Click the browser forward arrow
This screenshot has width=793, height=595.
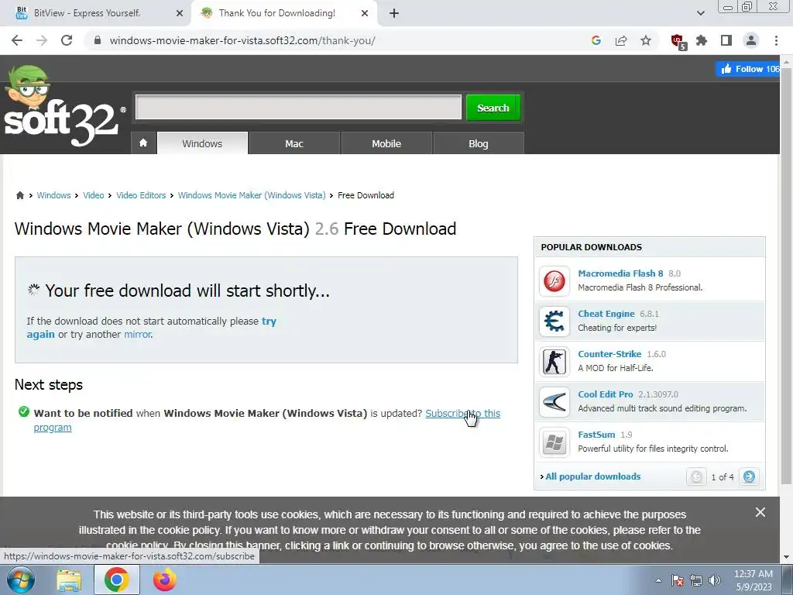(42, 40)
